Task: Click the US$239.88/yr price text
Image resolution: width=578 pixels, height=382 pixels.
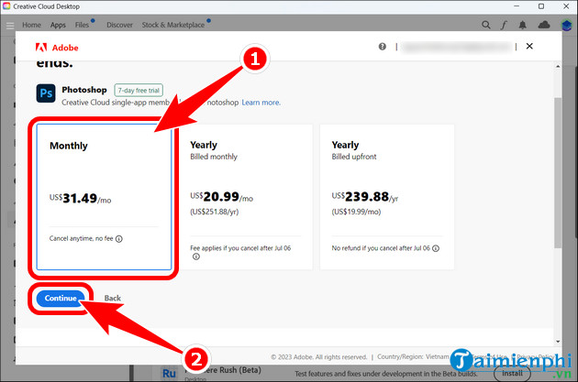Action: (365, 197)
